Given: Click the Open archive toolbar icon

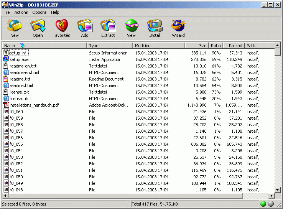Looking at the screenshot, I should [38, 26].
